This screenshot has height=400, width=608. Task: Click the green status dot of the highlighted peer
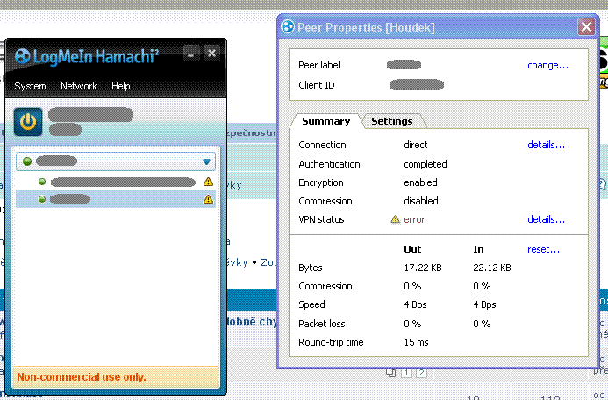[x=42, y=199]
